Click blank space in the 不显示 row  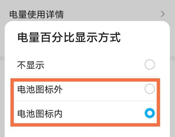(x=95, y=65)
